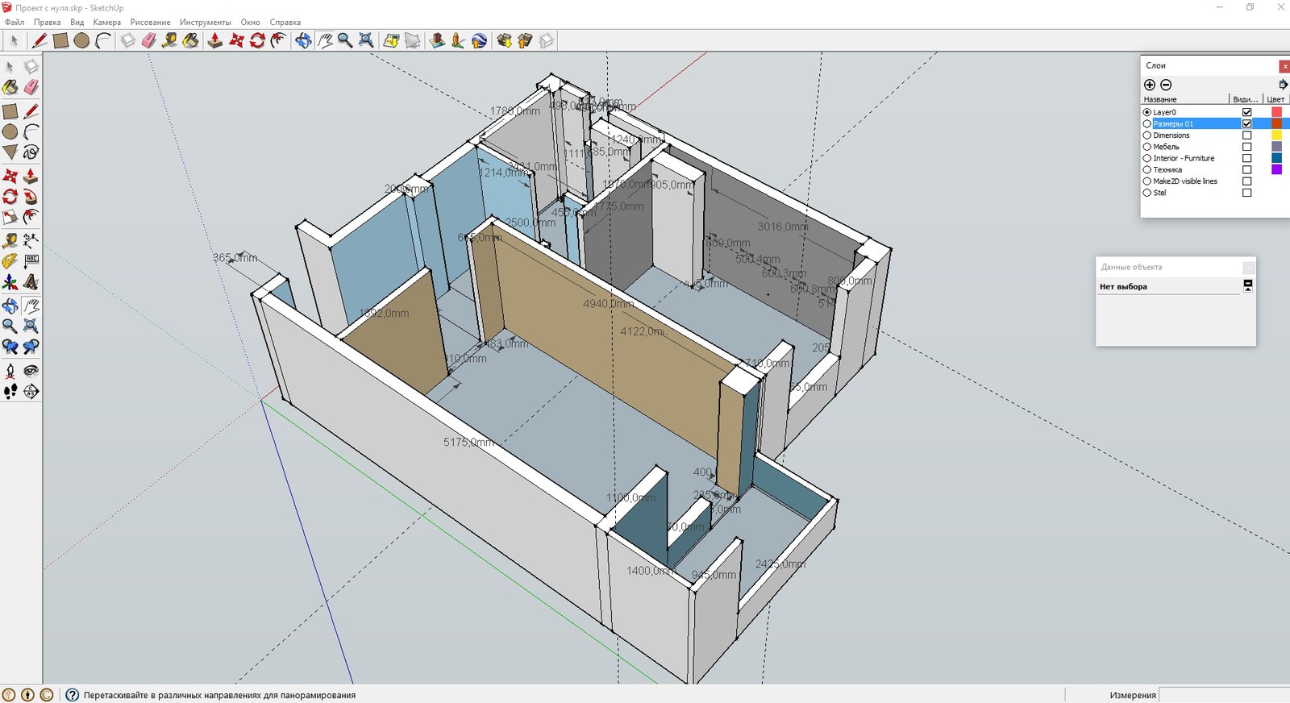
Task: Select the Stel layer name
Action: point(1159,193)
